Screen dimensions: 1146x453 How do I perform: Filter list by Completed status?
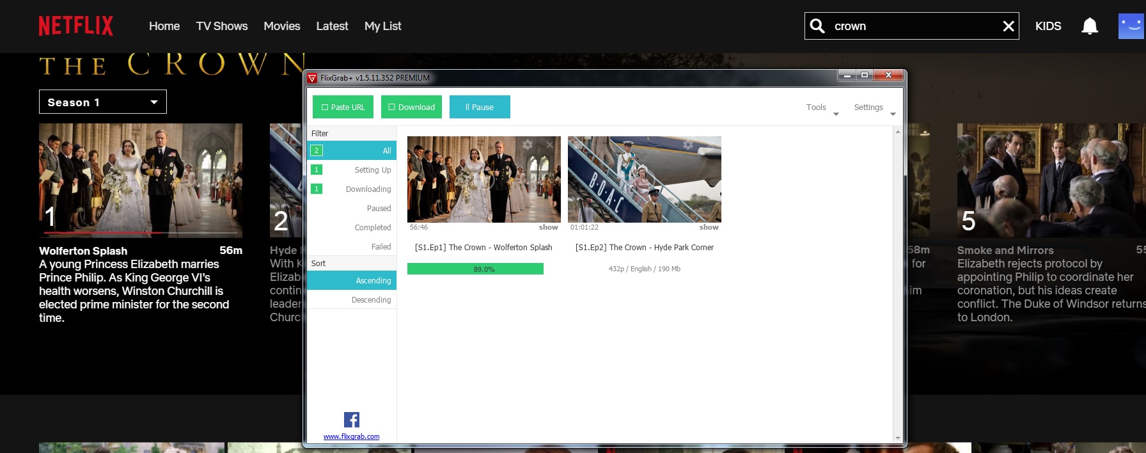352,227
